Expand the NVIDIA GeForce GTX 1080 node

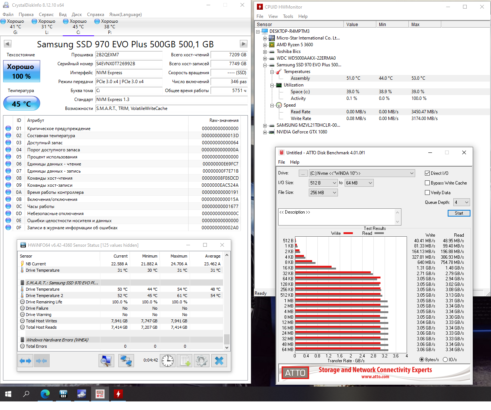(x=265, y=132)
